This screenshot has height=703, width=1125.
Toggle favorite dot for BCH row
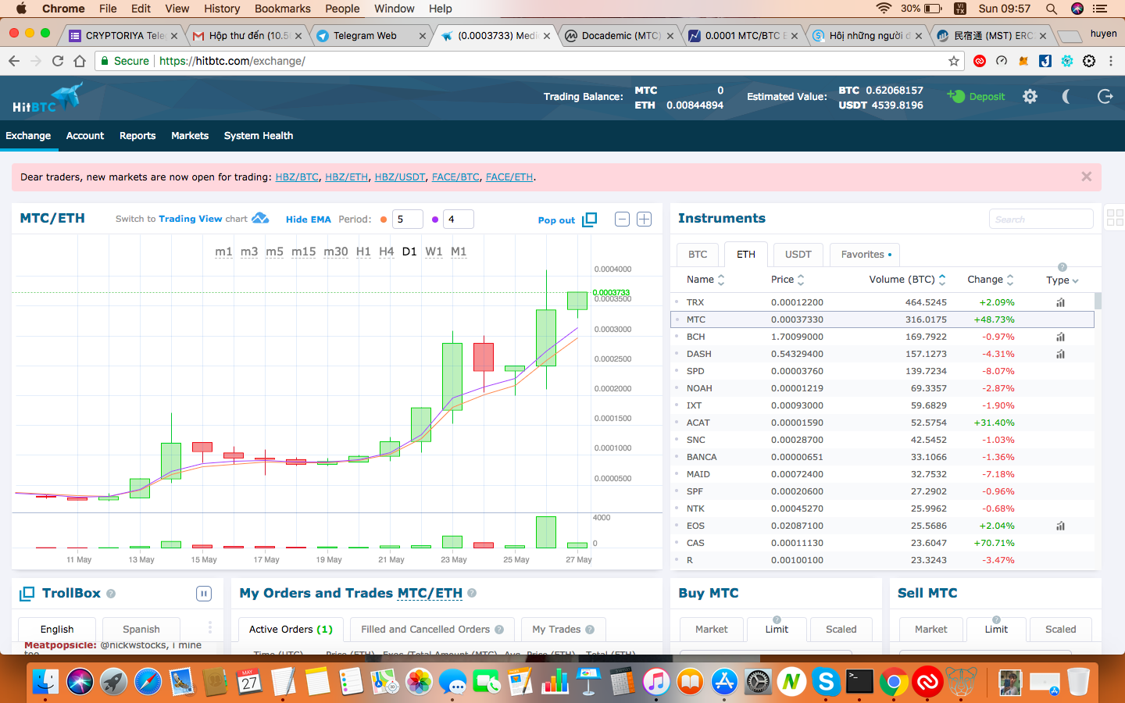(677, 337)
